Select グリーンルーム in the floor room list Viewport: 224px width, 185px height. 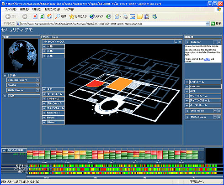[53, 103]
